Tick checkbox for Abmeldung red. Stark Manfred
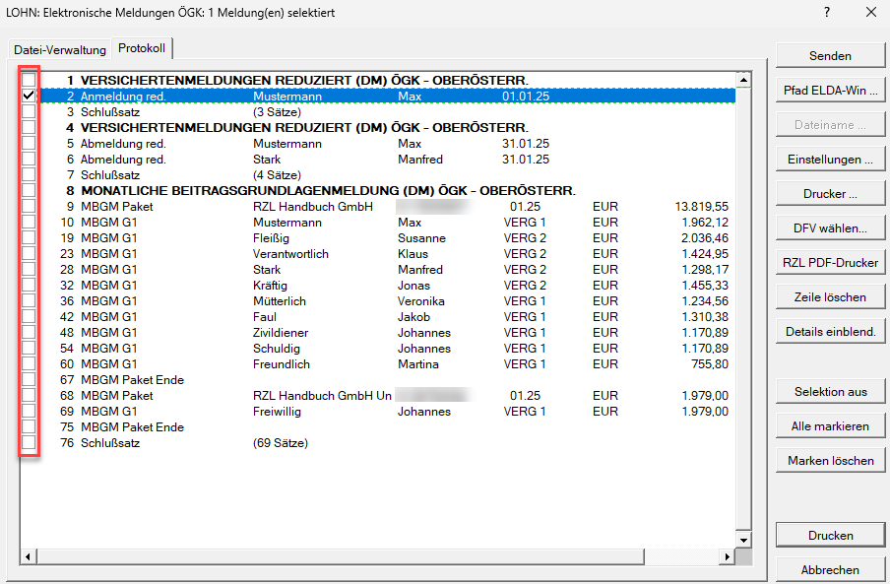 tap(30, 159)
